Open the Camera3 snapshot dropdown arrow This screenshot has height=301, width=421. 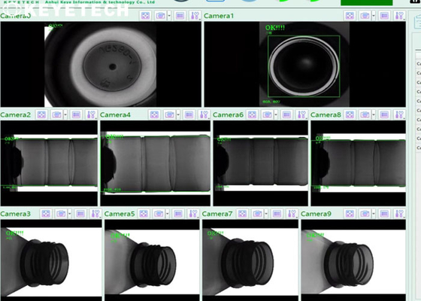(x=69, y=214)
